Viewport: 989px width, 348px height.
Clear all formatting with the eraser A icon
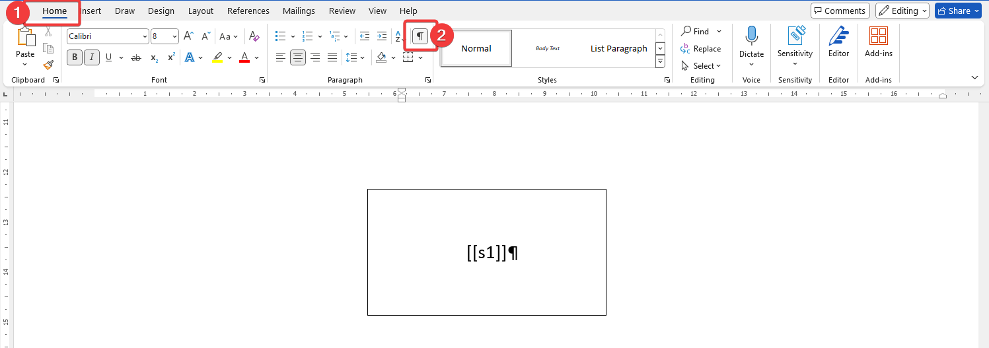click(x=254, y=36)
